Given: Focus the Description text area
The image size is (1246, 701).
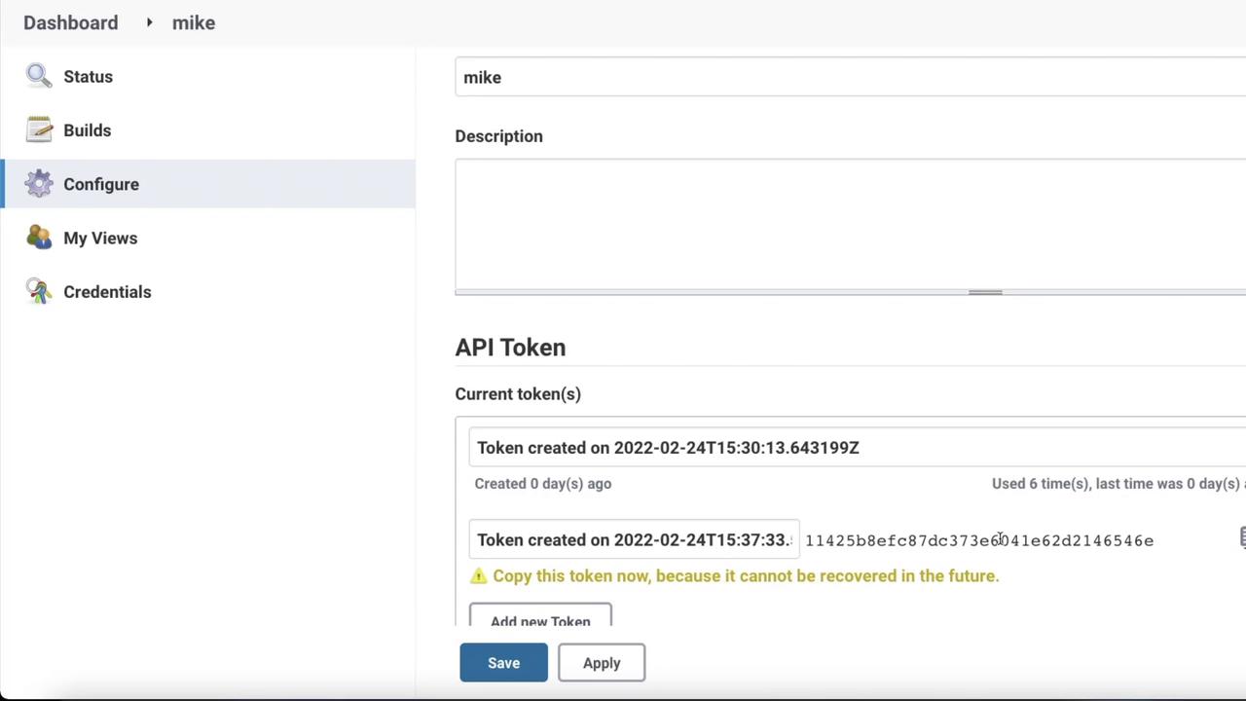Looking at the screenshot, I should 847,223.
